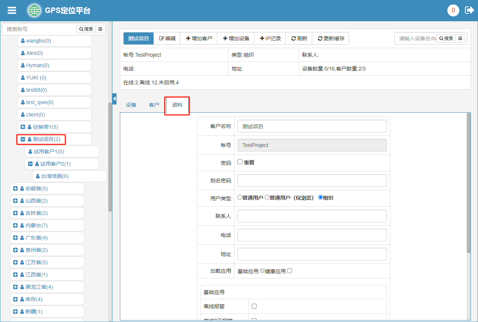
Task: Switch to the 客户 tab
Action: point(154,105)
